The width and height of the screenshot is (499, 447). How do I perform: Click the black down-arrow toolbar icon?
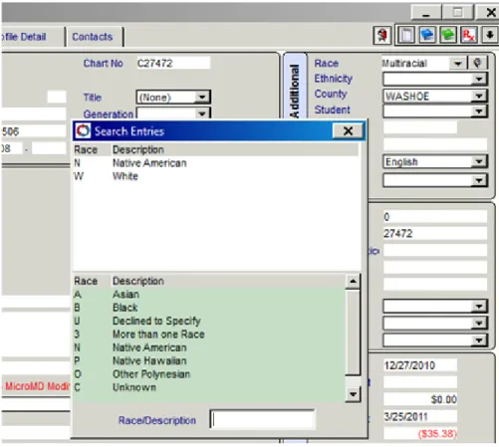pyautogui.click(x=489, y=35)
